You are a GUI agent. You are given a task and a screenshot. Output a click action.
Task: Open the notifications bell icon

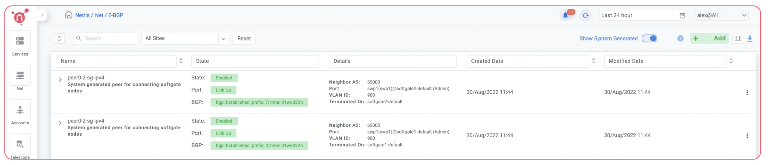[x=565, y=15]
